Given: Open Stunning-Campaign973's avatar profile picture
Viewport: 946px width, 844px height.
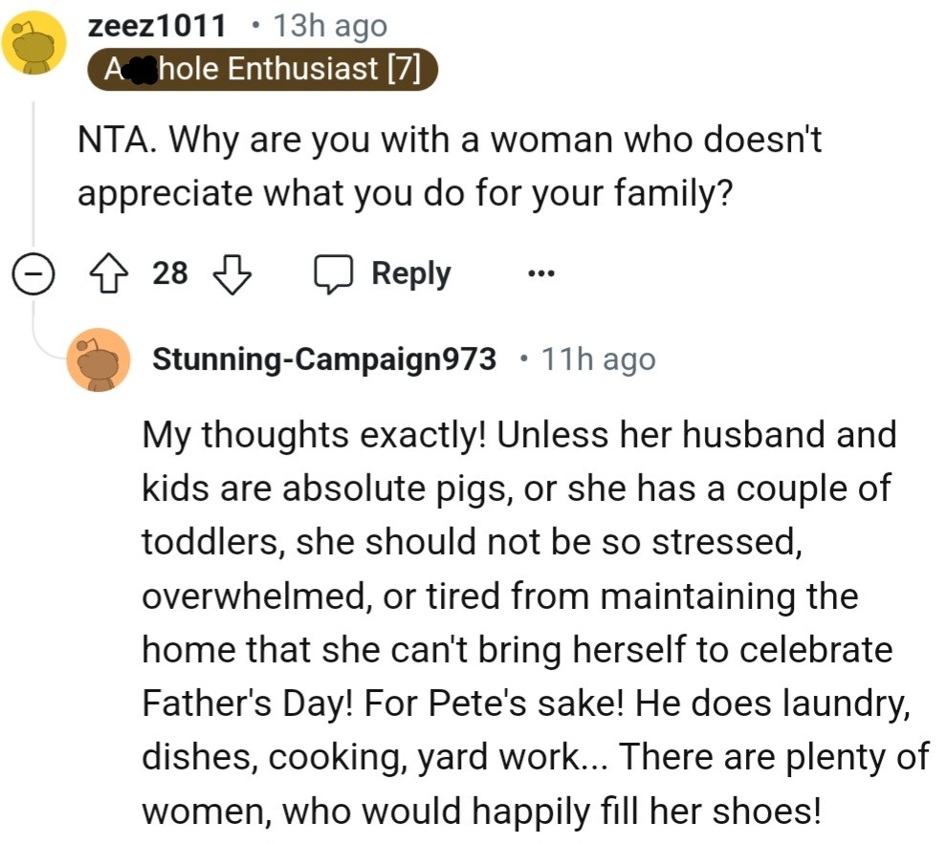Looking at the screenshot, I should [x=98, y=358].
